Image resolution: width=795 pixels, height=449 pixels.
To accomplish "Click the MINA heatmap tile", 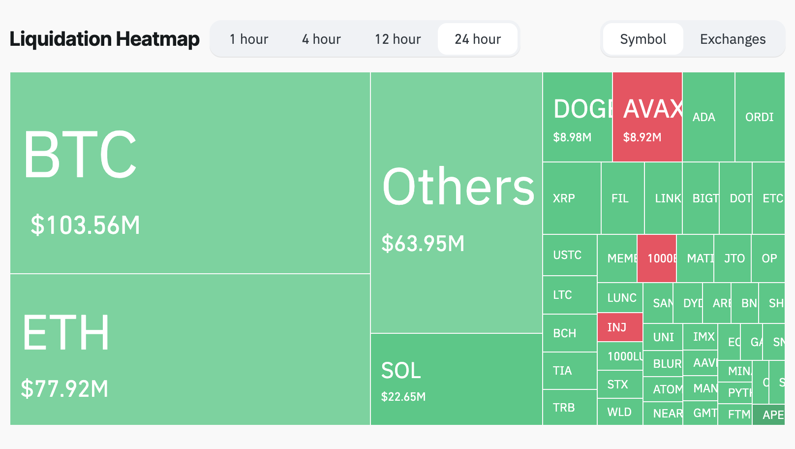I will coord(735,371).
